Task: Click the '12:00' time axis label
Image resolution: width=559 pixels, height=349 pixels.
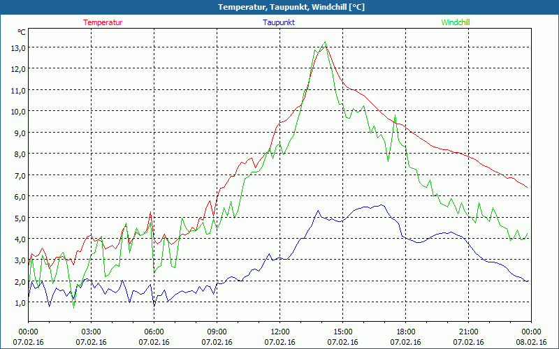Action: [x=280, y=332]
